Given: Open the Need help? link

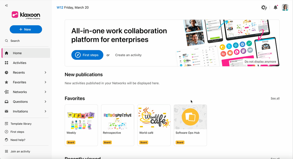Looking at the screenshot, I should tap(18, 140).
